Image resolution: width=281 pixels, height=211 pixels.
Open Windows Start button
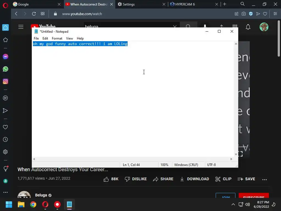click(x=9, y=204)
